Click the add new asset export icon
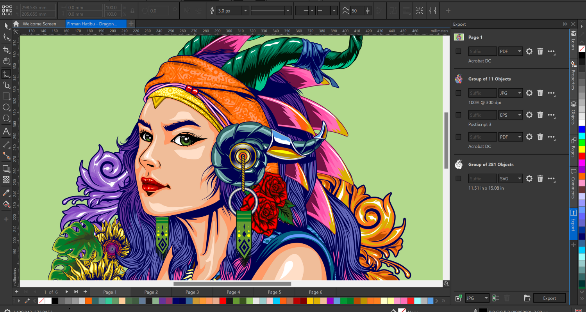The width and height of the screenshot is (586, 312). tap(458, 298)
